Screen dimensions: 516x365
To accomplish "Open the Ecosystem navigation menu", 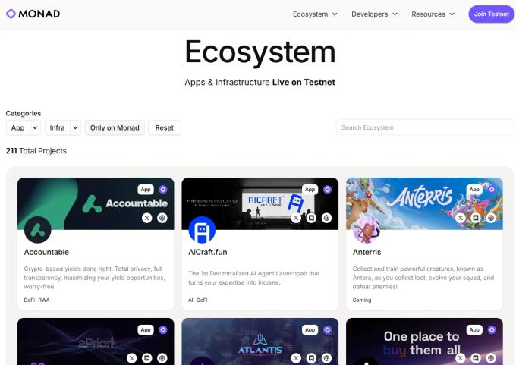I will [315, 14].
